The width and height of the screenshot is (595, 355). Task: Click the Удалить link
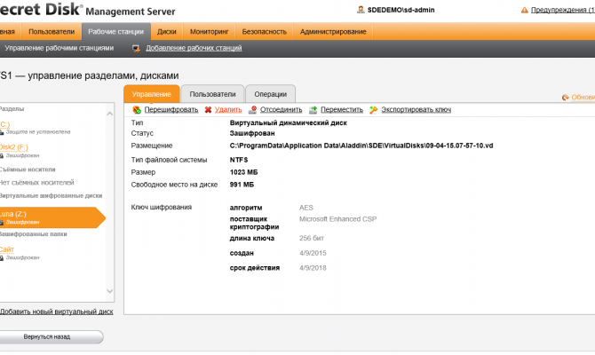coord(228,110)
